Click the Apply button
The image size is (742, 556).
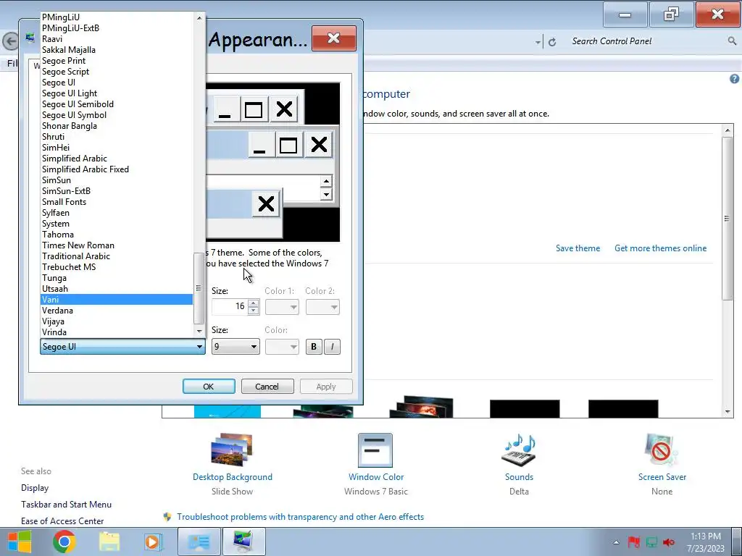tap(326, 387)
